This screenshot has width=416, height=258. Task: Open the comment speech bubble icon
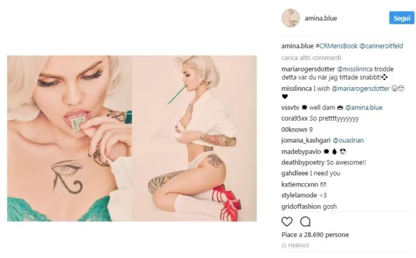click(x=306, y=221)
